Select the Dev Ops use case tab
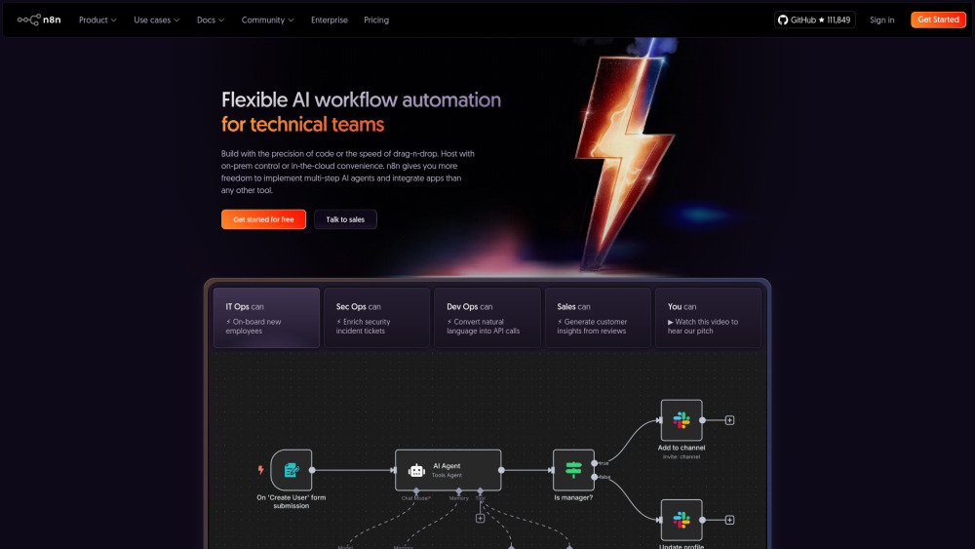 [x=487, y=317]
